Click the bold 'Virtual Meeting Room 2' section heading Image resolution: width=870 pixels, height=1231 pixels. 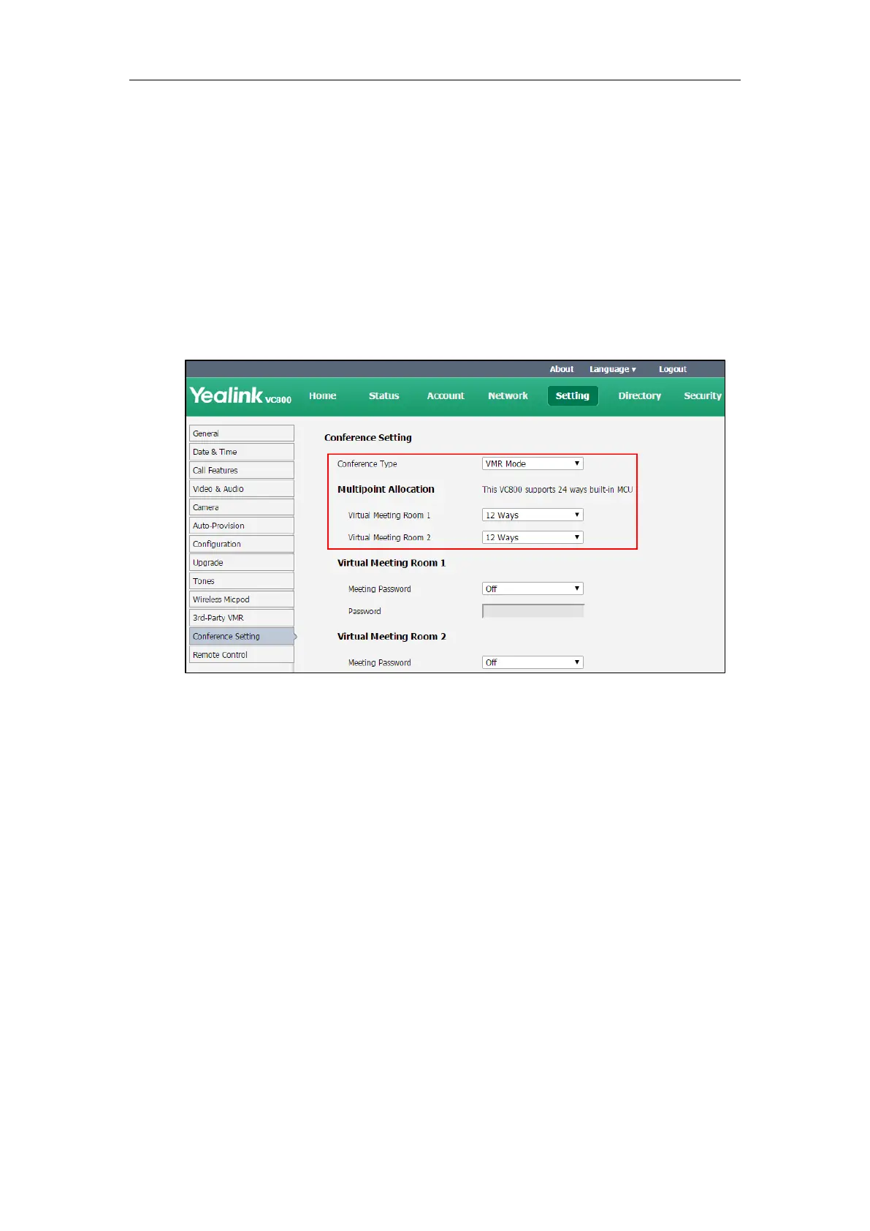pyautogui.click(x=392, y=637)
